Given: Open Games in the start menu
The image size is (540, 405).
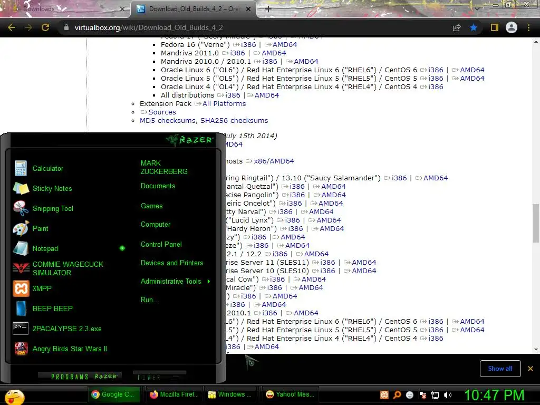Looking at the screenshot, I should (x=151, y=206).
